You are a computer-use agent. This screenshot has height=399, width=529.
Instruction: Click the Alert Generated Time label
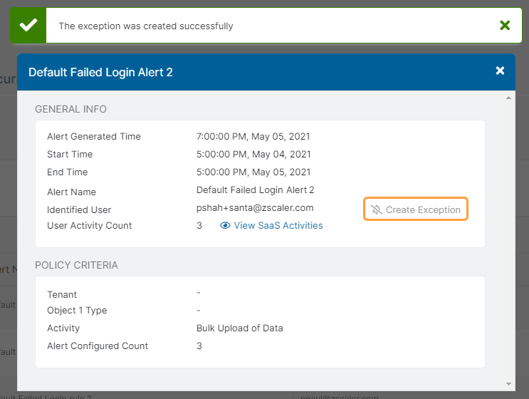pos(94,136)
